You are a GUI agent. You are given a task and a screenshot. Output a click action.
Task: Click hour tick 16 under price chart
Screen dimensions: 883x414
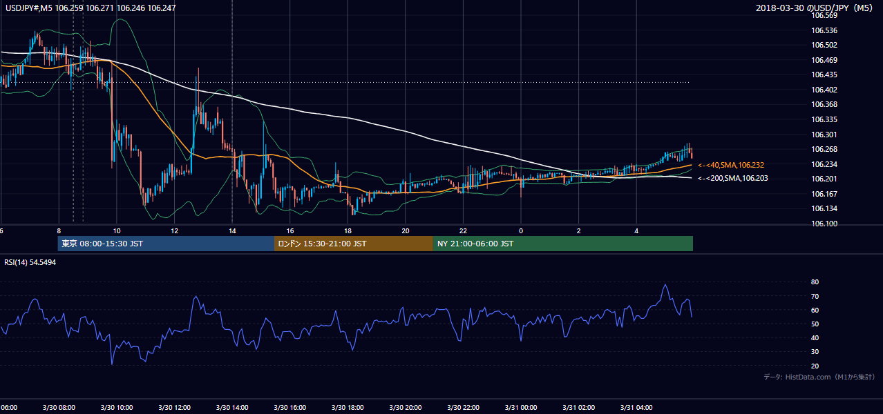290,230
